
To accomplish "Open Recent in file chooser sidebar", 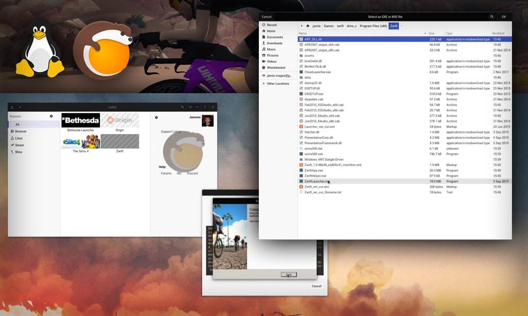I will (272, 25).
